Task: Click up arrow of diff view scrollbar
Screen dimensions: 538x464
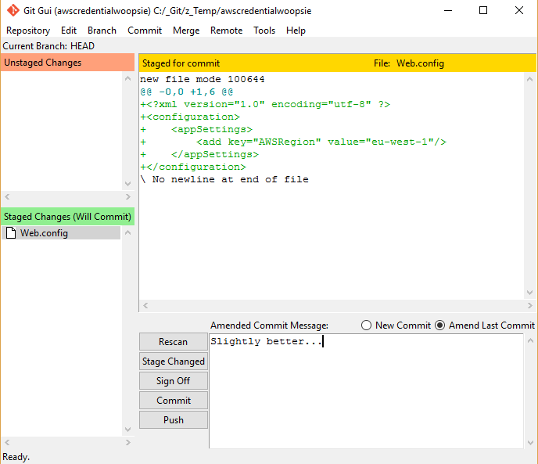Action: point(529,79)
